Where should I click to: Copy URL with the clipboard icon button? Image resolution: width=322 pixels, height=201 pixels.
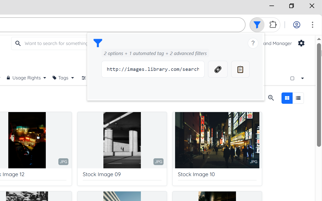point(240,69)
